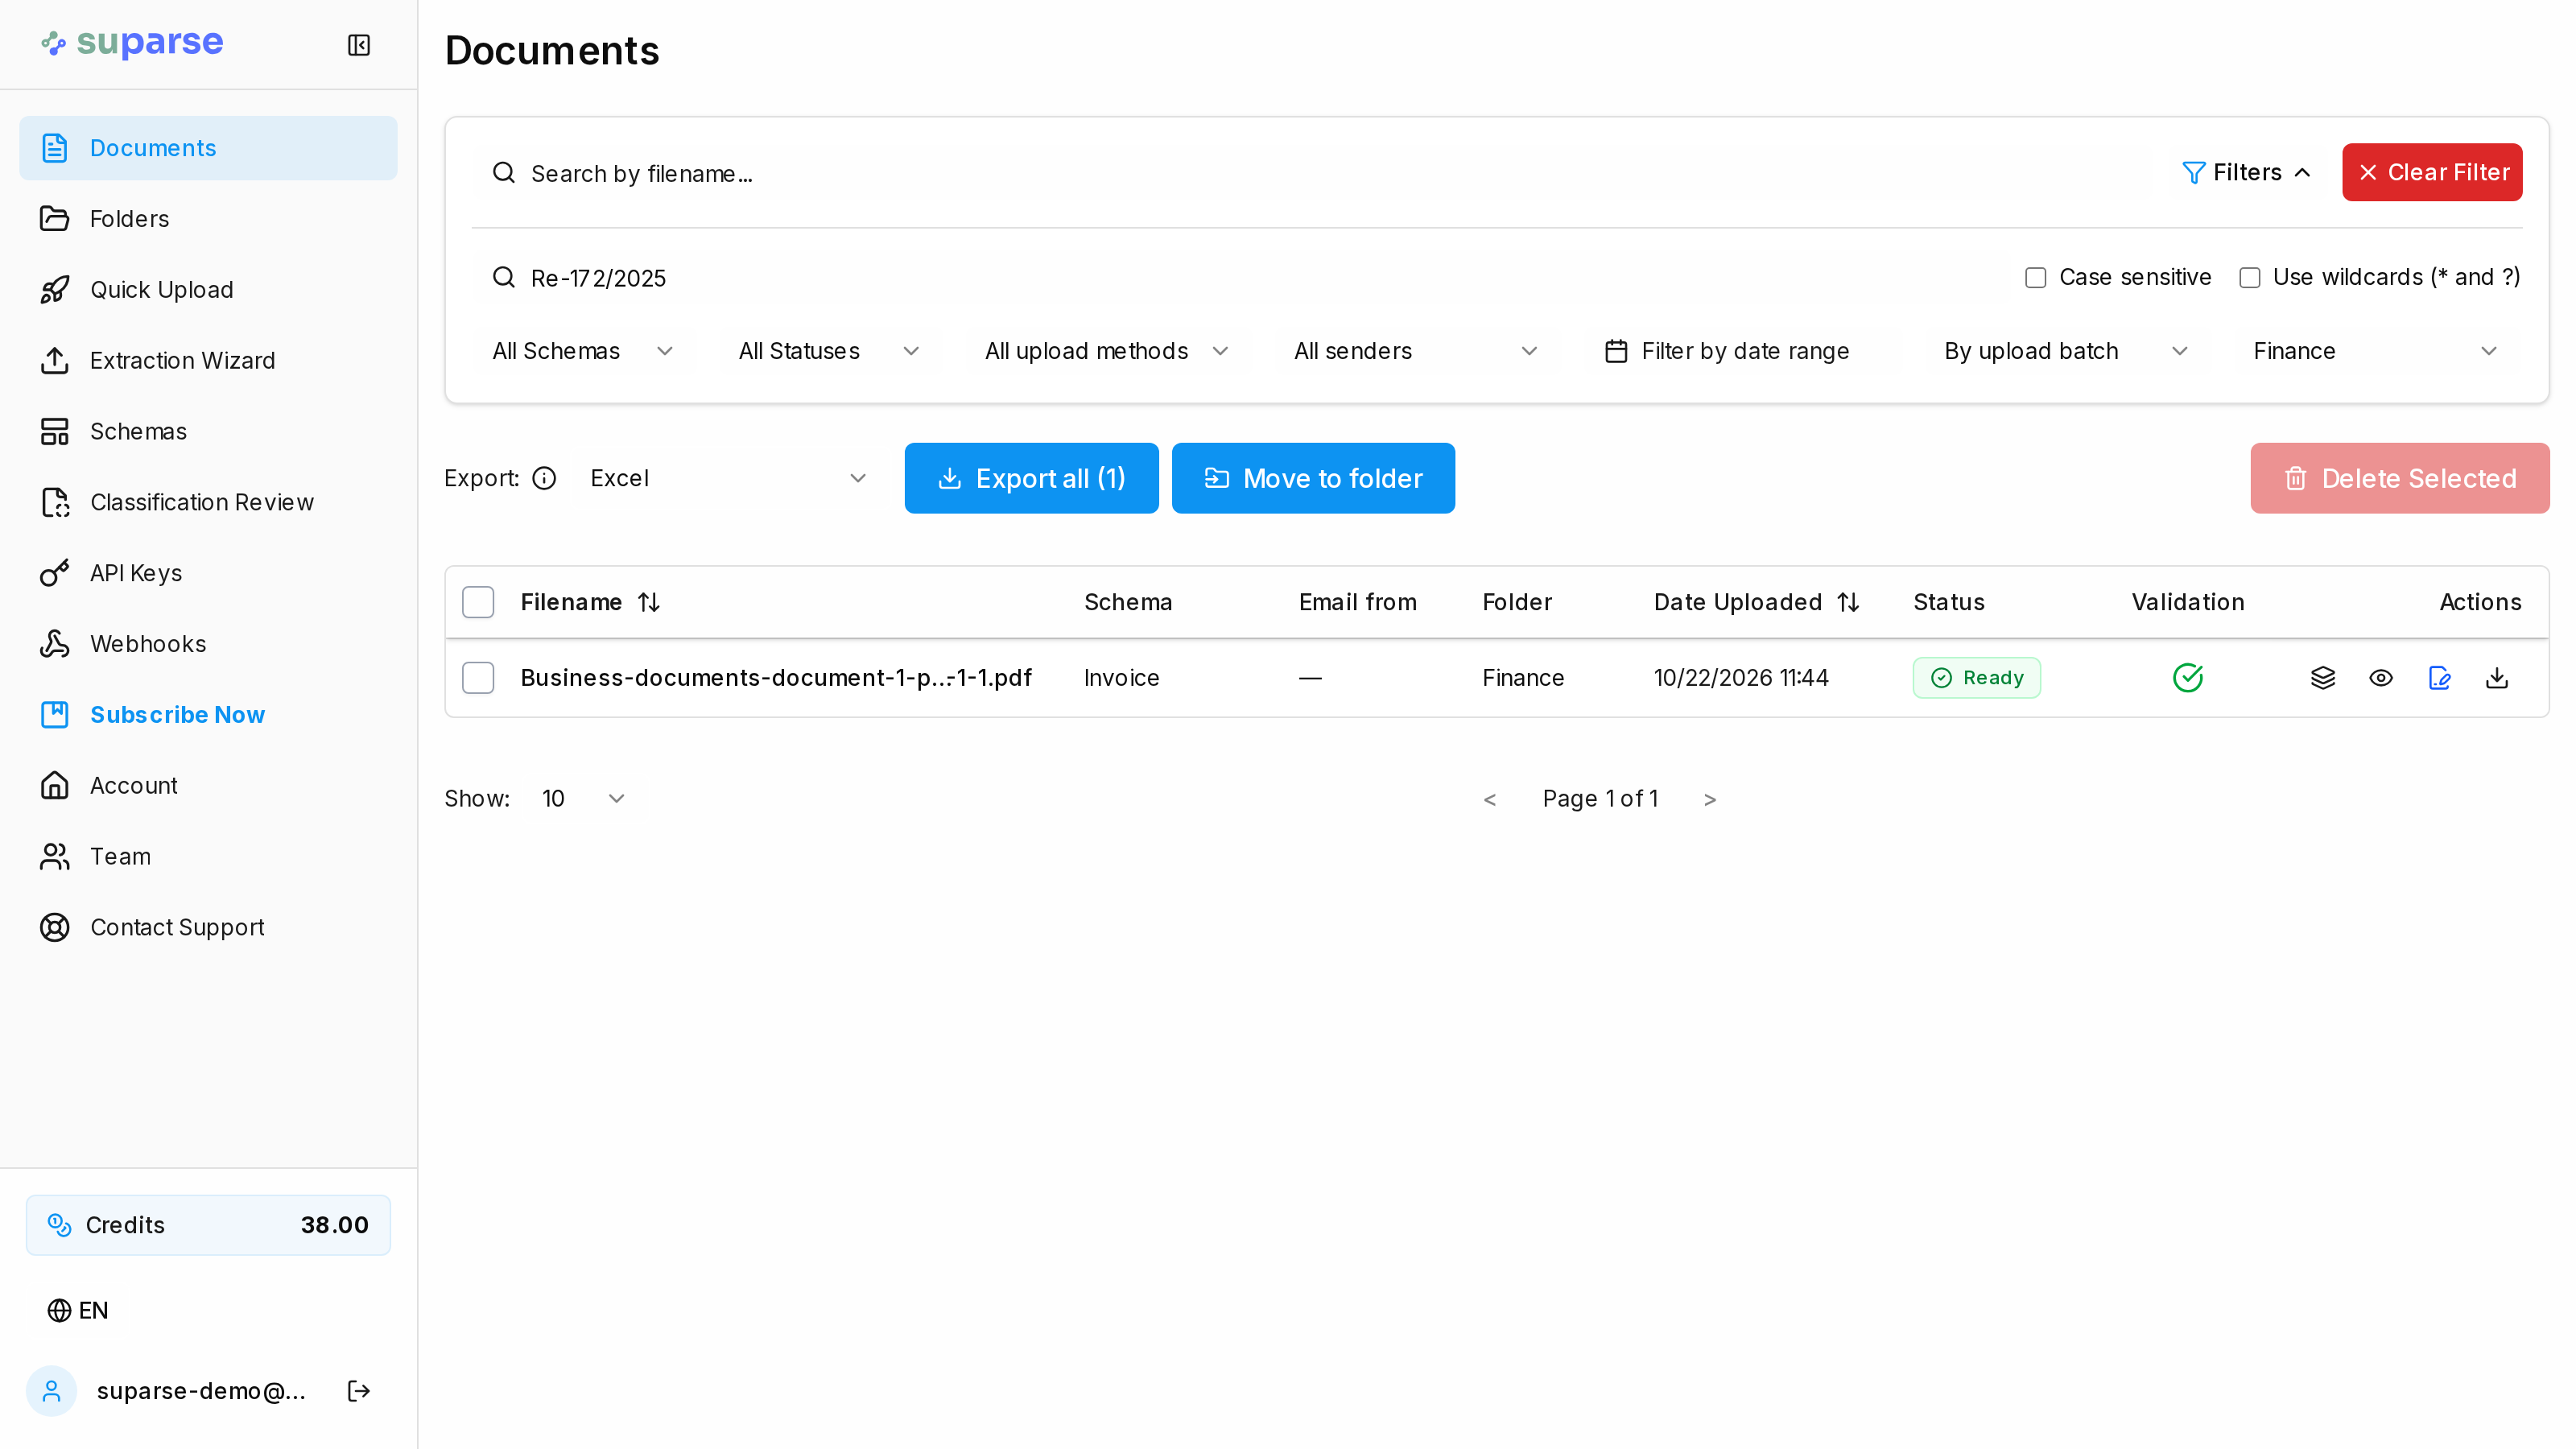The image size is (2576, 1449).
Task: Open Folders in the sidebar
Action: coord(208,219)
